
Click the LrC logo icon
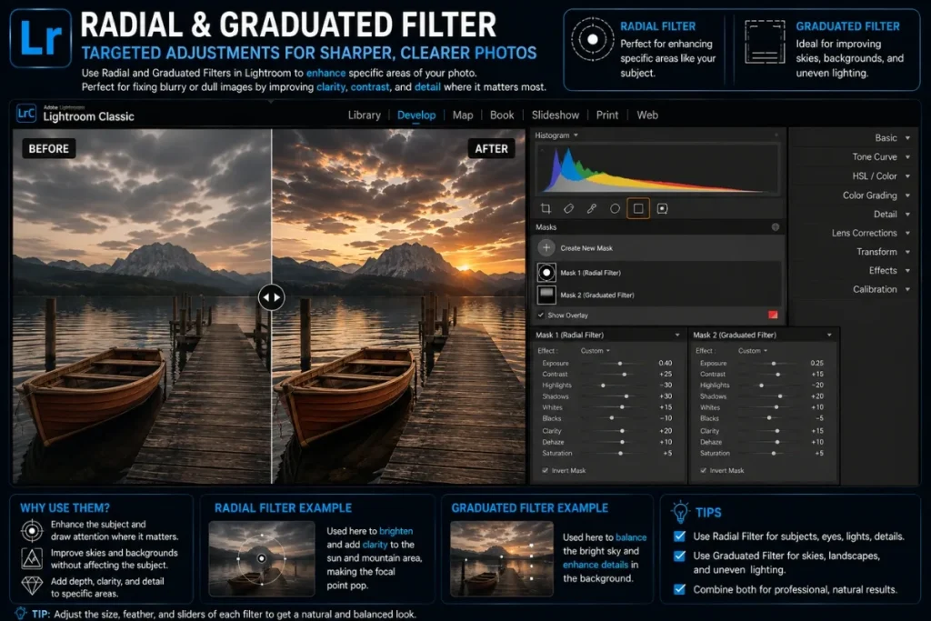tap(26, 113)
